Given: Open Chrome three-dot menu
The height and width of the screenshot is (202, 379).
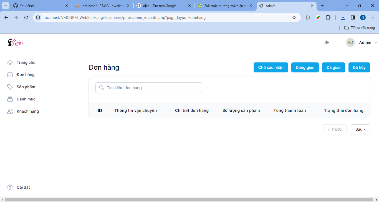Looking at the screenshot, I should coord(373,17).
